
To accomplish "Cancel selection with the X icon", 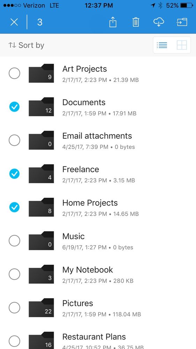I will (14, 22).
